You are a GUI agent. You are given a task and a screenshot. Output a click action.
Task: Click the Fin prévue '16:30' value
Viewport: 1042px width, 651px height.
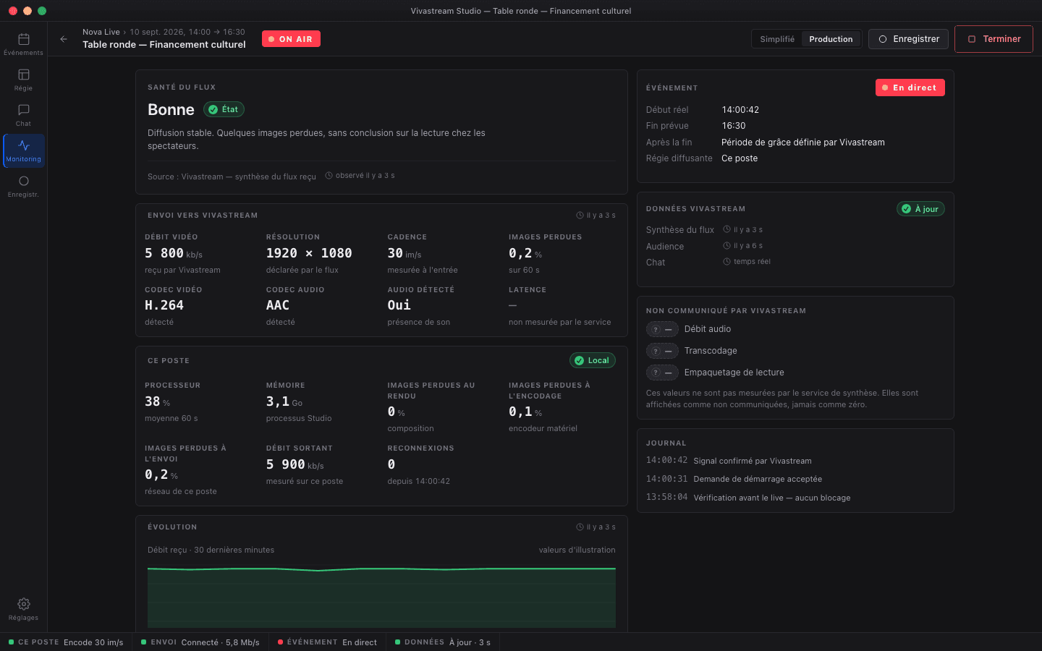coord(734,126)
